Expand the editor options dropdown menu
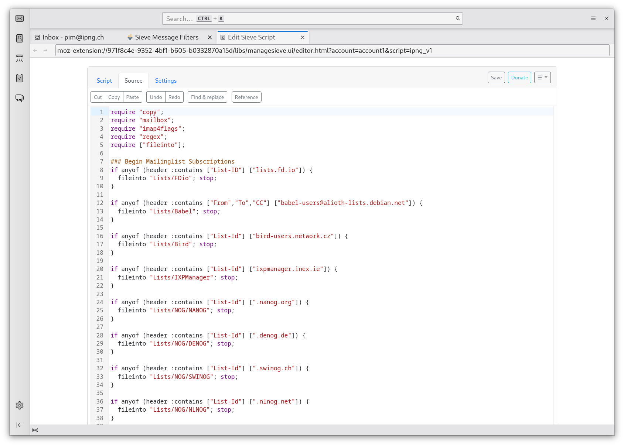Viewport: 624px width, 446px height. [x=542, y=78]
